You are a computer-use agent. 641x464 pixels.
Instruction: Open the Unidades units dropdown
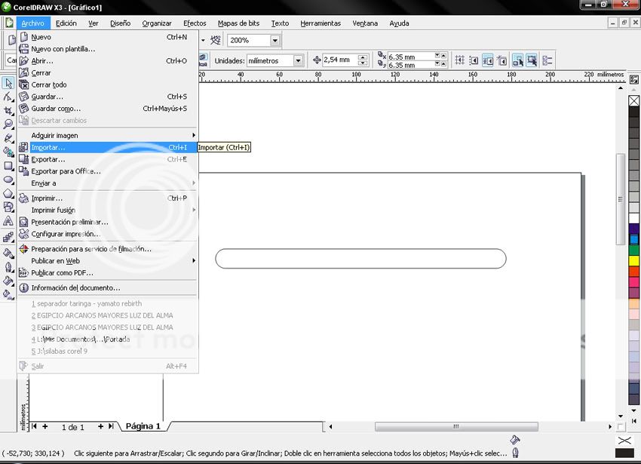click(299, 60)
